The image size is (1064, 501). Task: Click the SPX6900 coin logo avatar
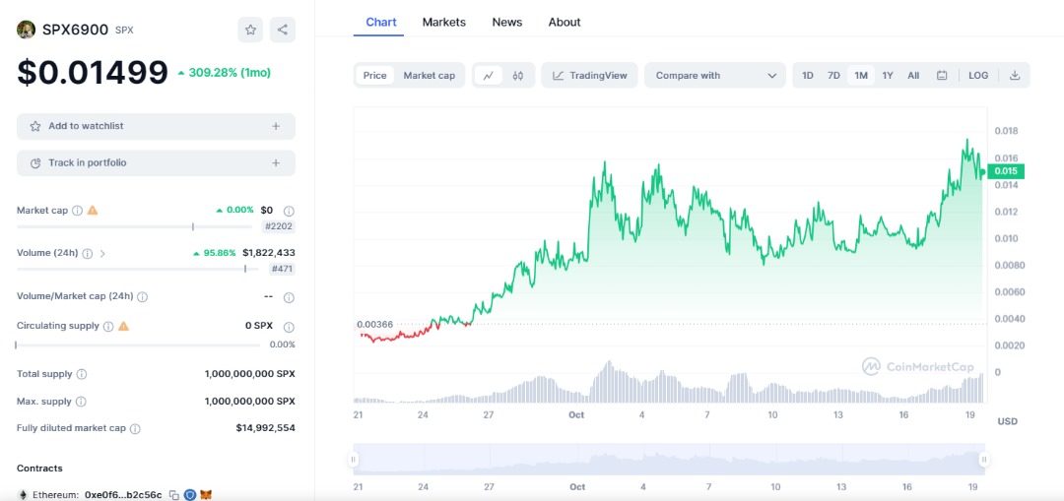[26, 30]
